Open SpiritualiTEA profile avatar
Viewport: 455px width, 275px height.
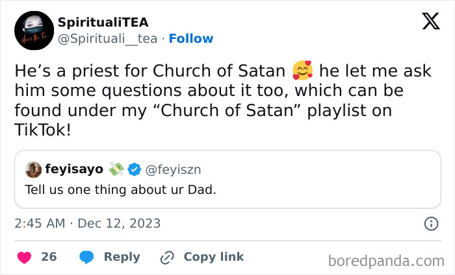[34, 31]
